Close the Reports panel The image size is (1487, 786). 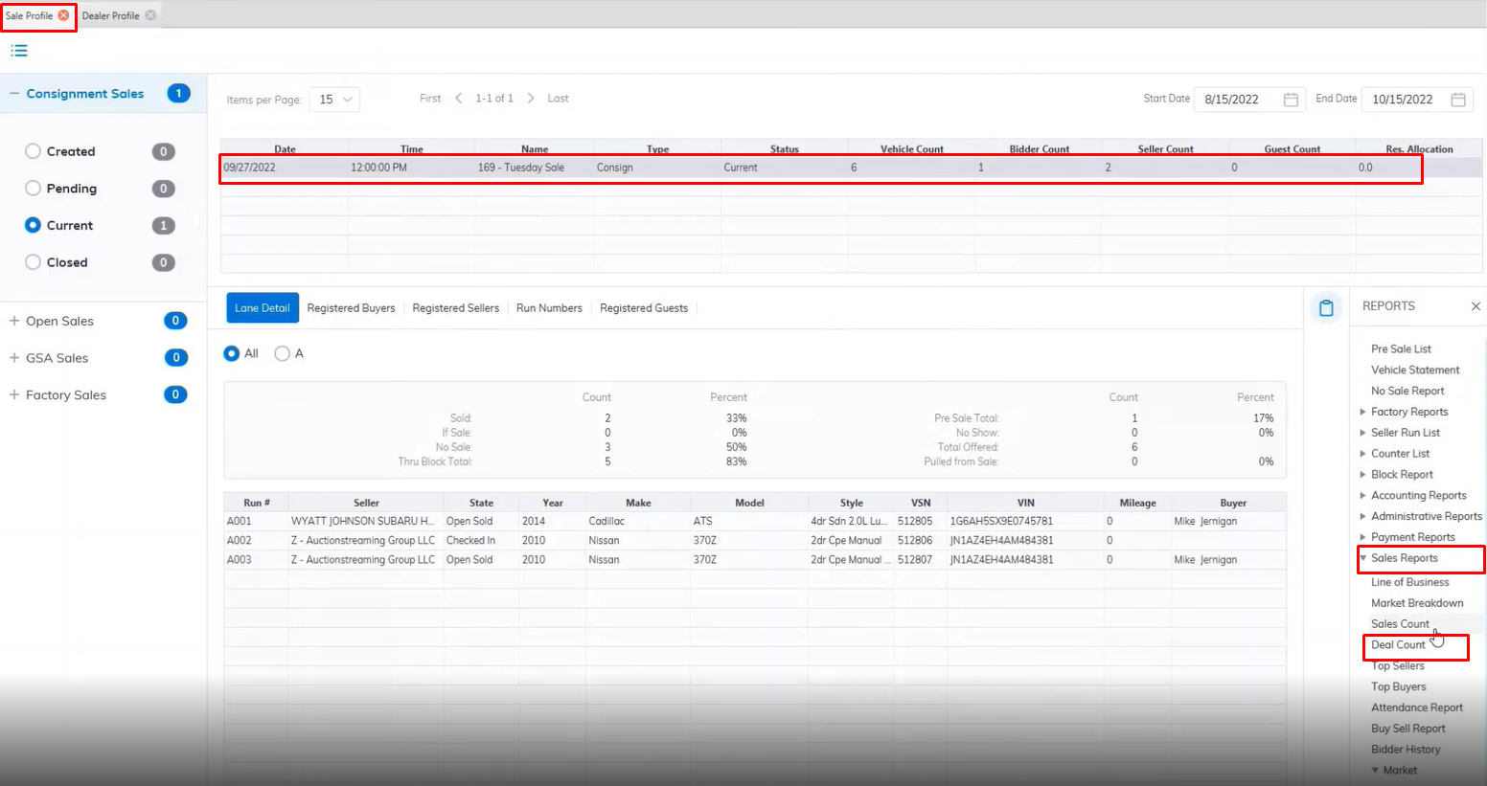(x=1476, y=306)
